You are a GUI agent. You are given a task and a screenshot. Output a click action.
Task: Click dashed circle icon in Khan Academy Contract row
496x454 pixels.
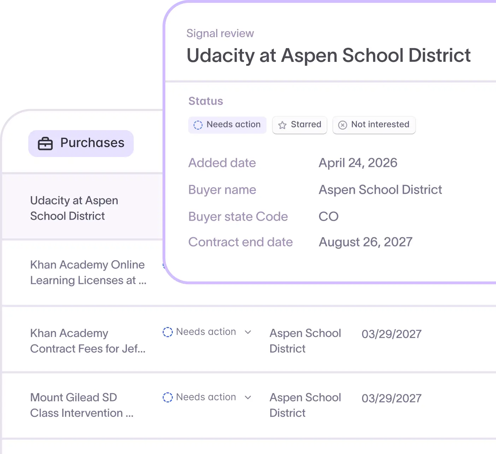(x=167, y=332)
